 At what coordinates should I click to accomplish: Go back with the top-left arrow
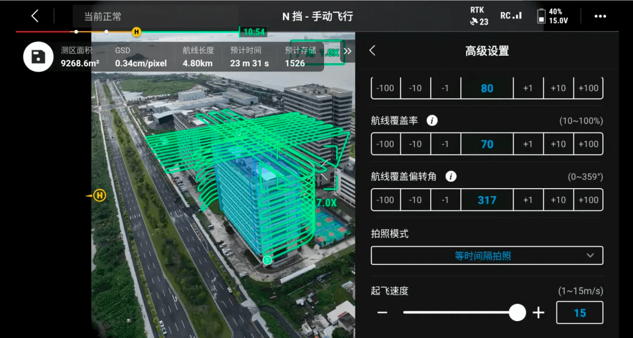(x=35, y=16)
